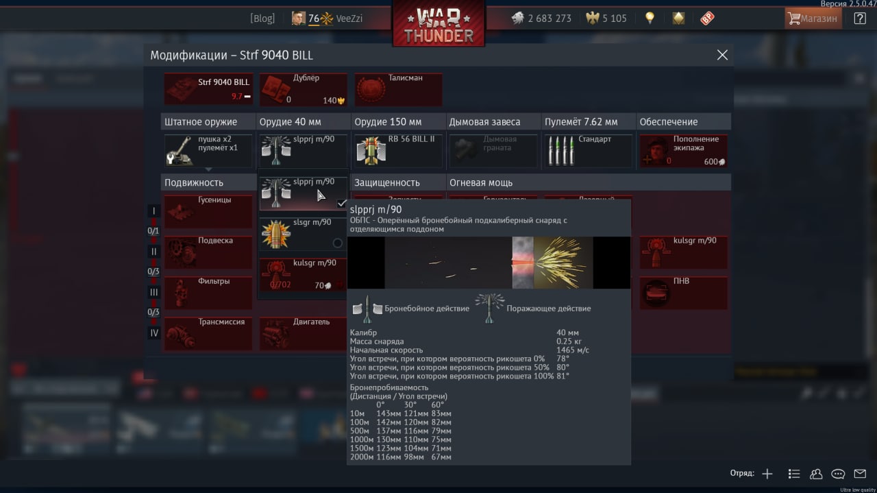Click the Дымовая завеса header
Image resolution: width=877 pixels, height=493 pixels.
click(493, 121)
